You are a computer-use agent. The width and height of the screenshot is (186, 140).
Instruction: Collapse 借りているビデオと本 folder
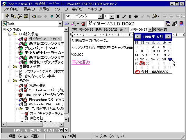click(15, 109)
